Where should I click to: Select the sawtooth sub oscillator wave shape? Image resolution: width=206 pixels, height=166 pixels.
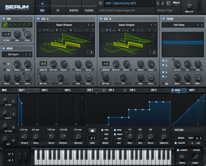point(20,25)
